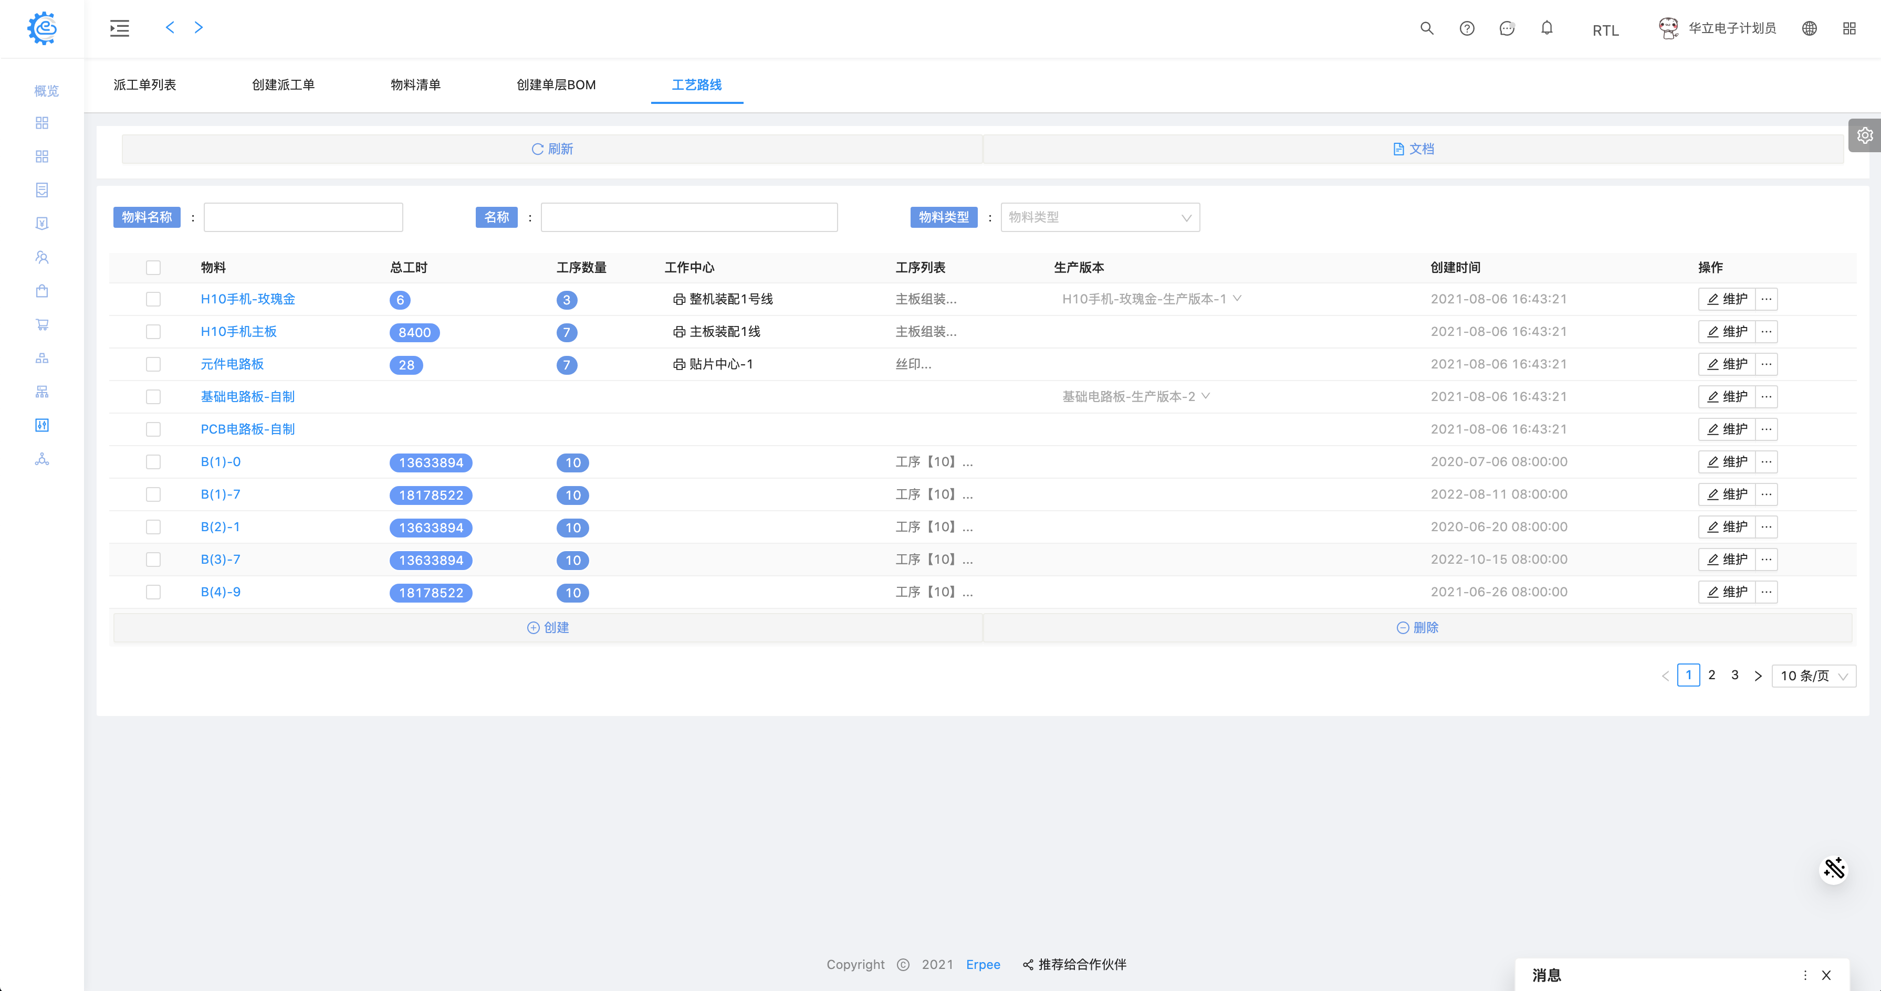Open the chat messages icon in header
Screen dimensions: 1881x991
(1507, 28)
